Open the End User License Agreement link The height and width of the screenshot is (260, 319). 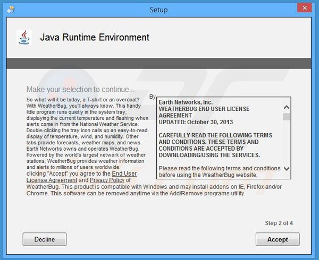tap(81, 177)
